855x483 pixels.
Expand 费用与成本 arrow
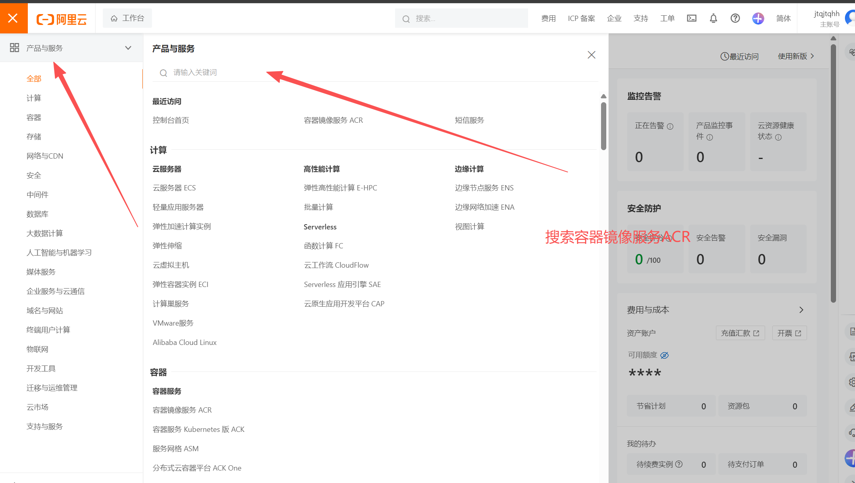801,310
